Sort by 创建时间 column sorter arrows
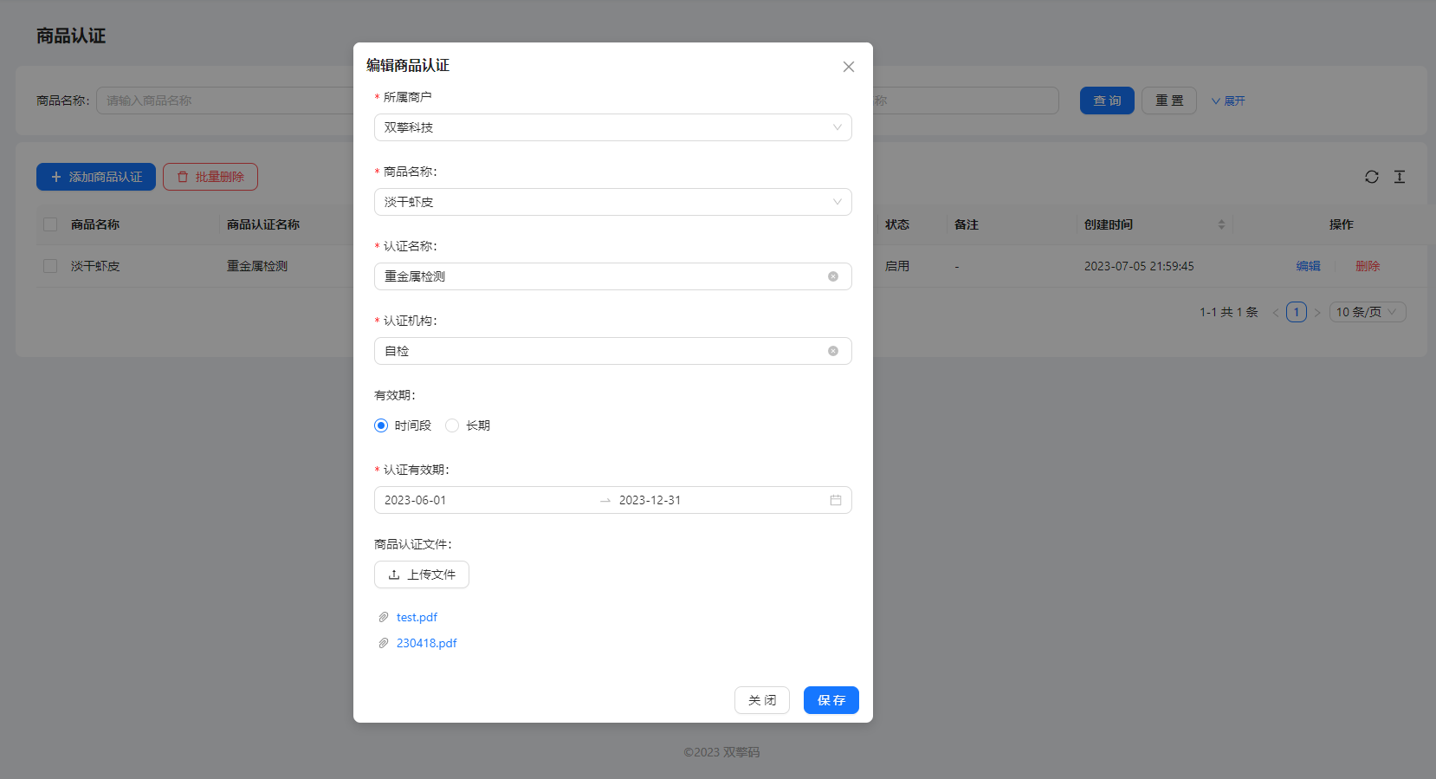Screen dimensions: 1436x779 click(x=1221, y=224)
